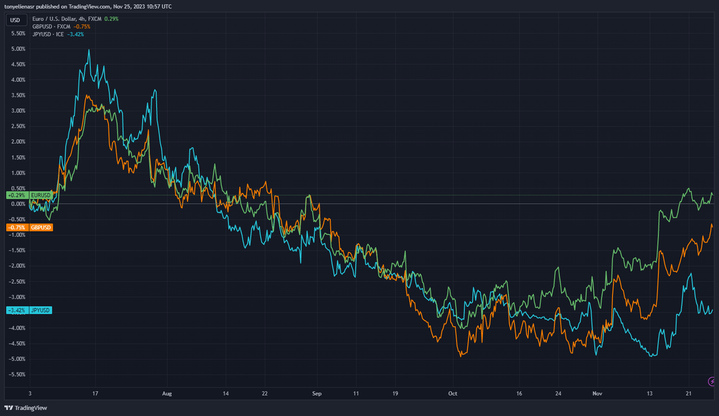Click the TradingView.com link in the watermark
The image size is (719, 416).
(x=90, y=6)
